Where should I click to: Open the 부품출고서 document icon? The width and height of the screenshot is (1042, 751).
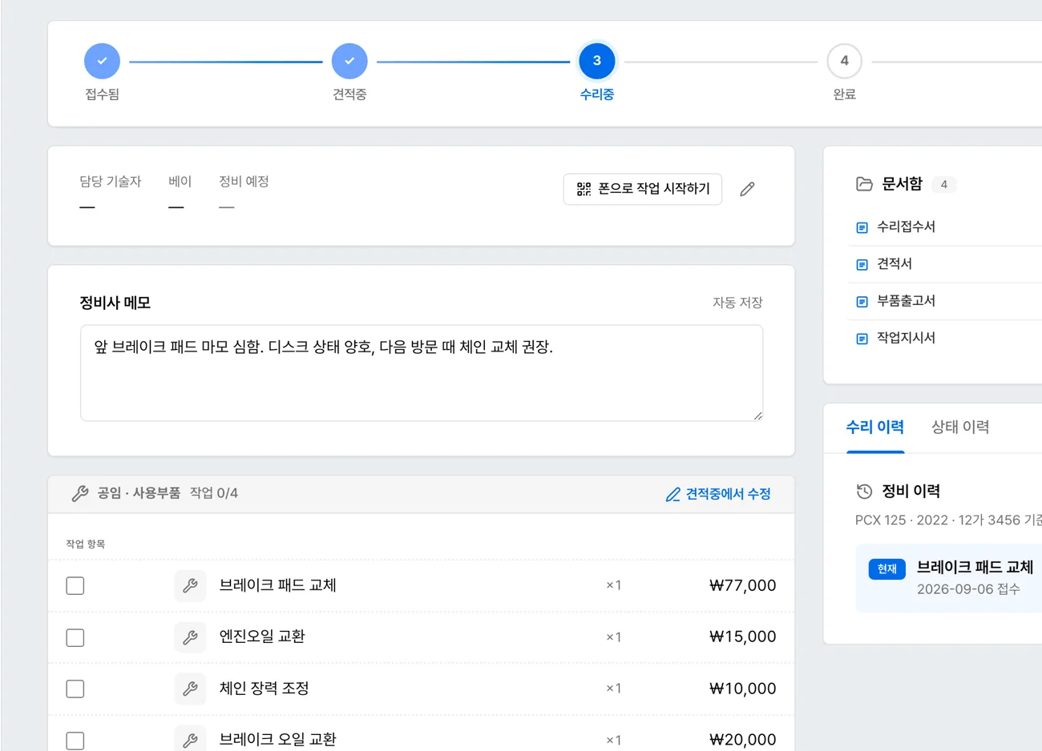862,301
